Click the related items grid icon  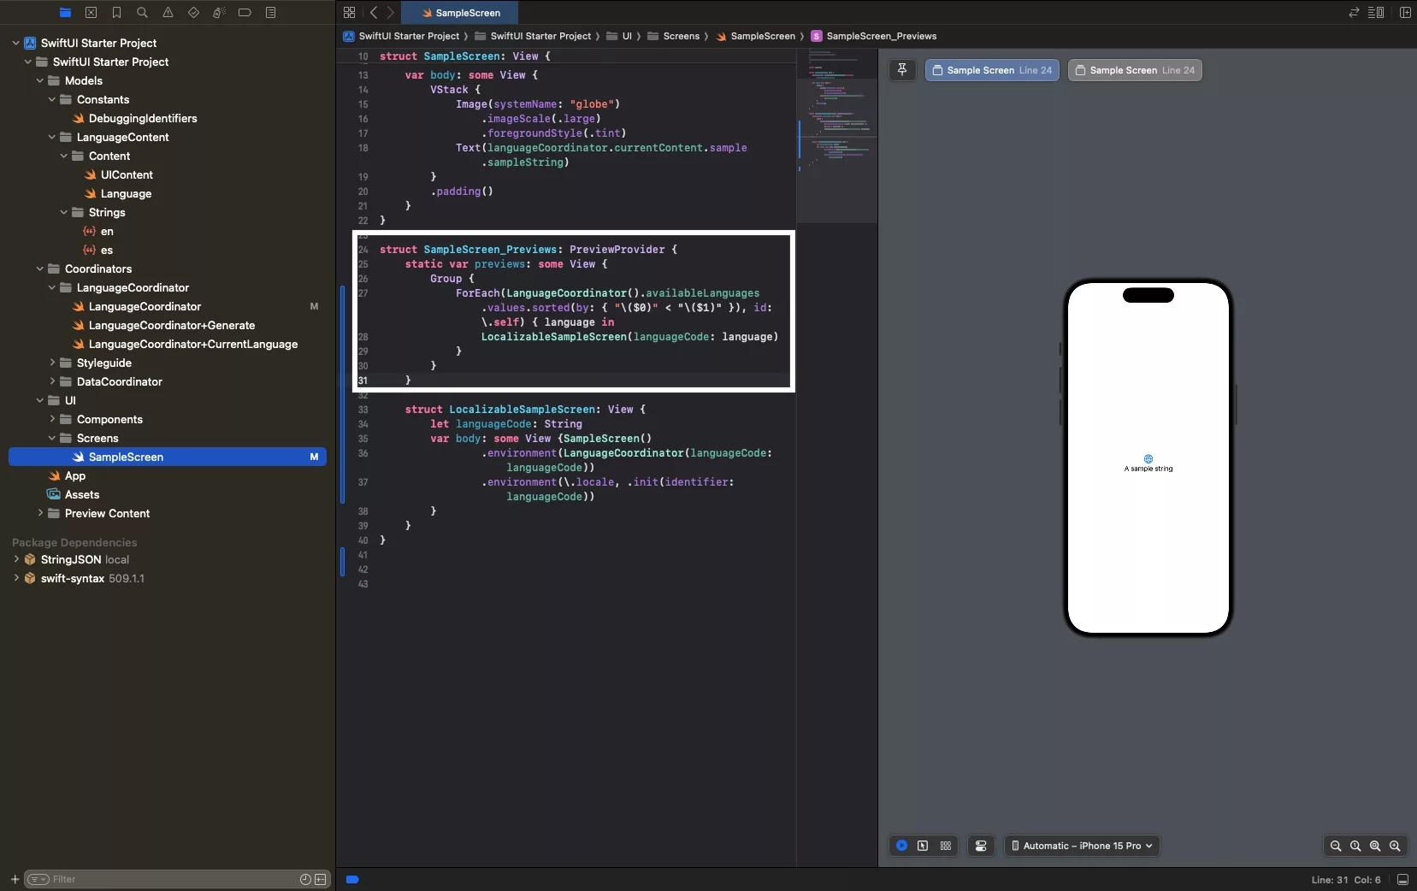(x=349, y=12)
